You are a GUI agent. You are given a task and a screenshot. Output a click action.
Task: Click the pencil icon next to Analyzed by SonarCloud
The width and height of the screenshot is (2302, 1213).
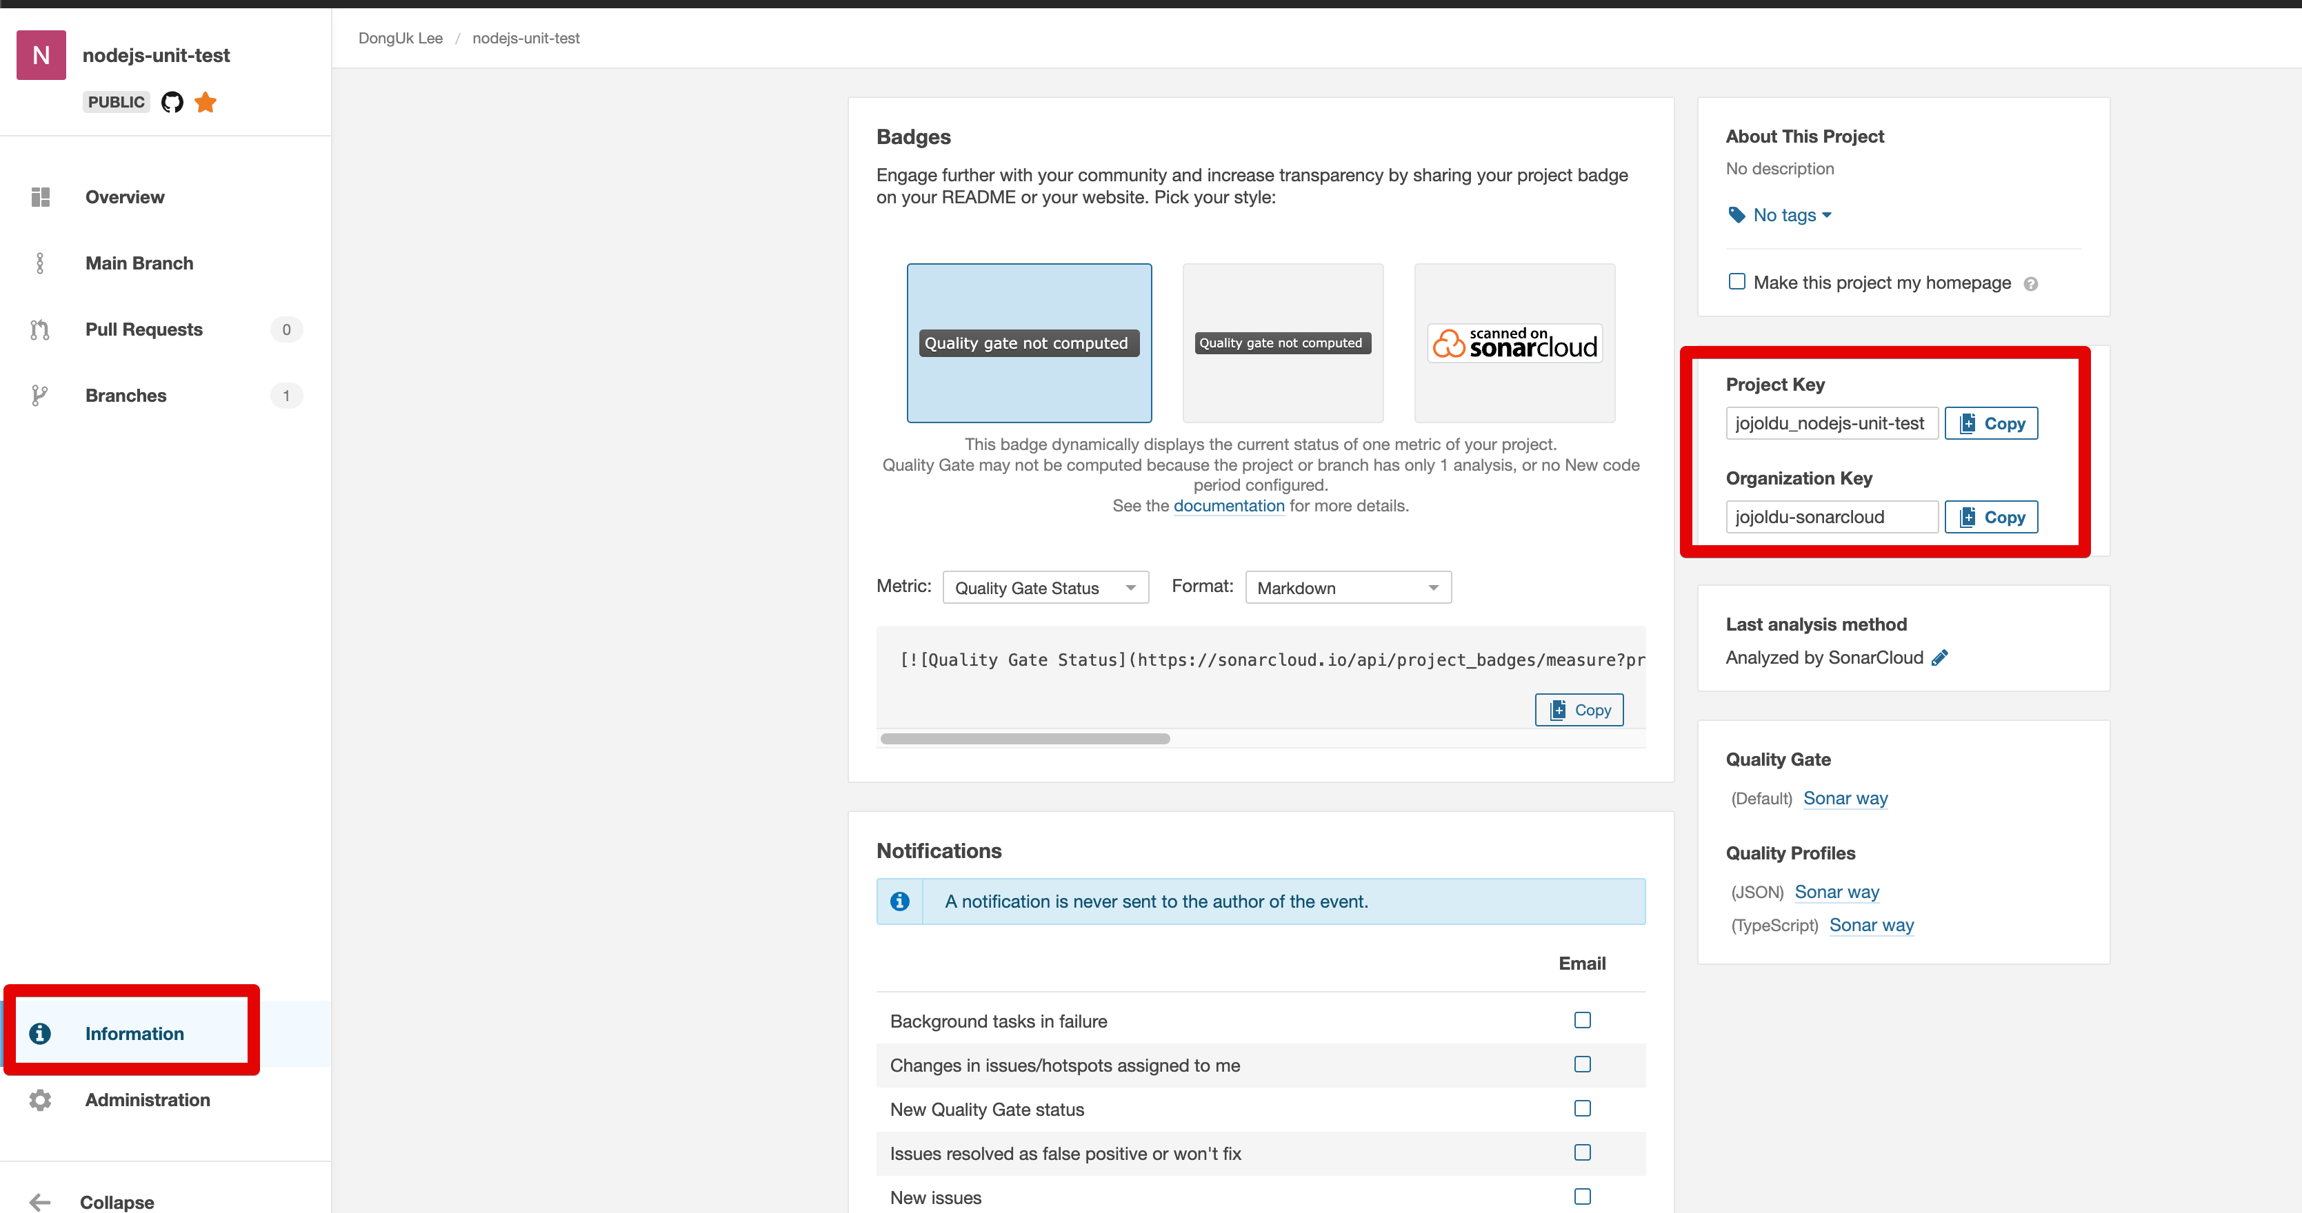pyautogui.click(x=1939, y=658)
